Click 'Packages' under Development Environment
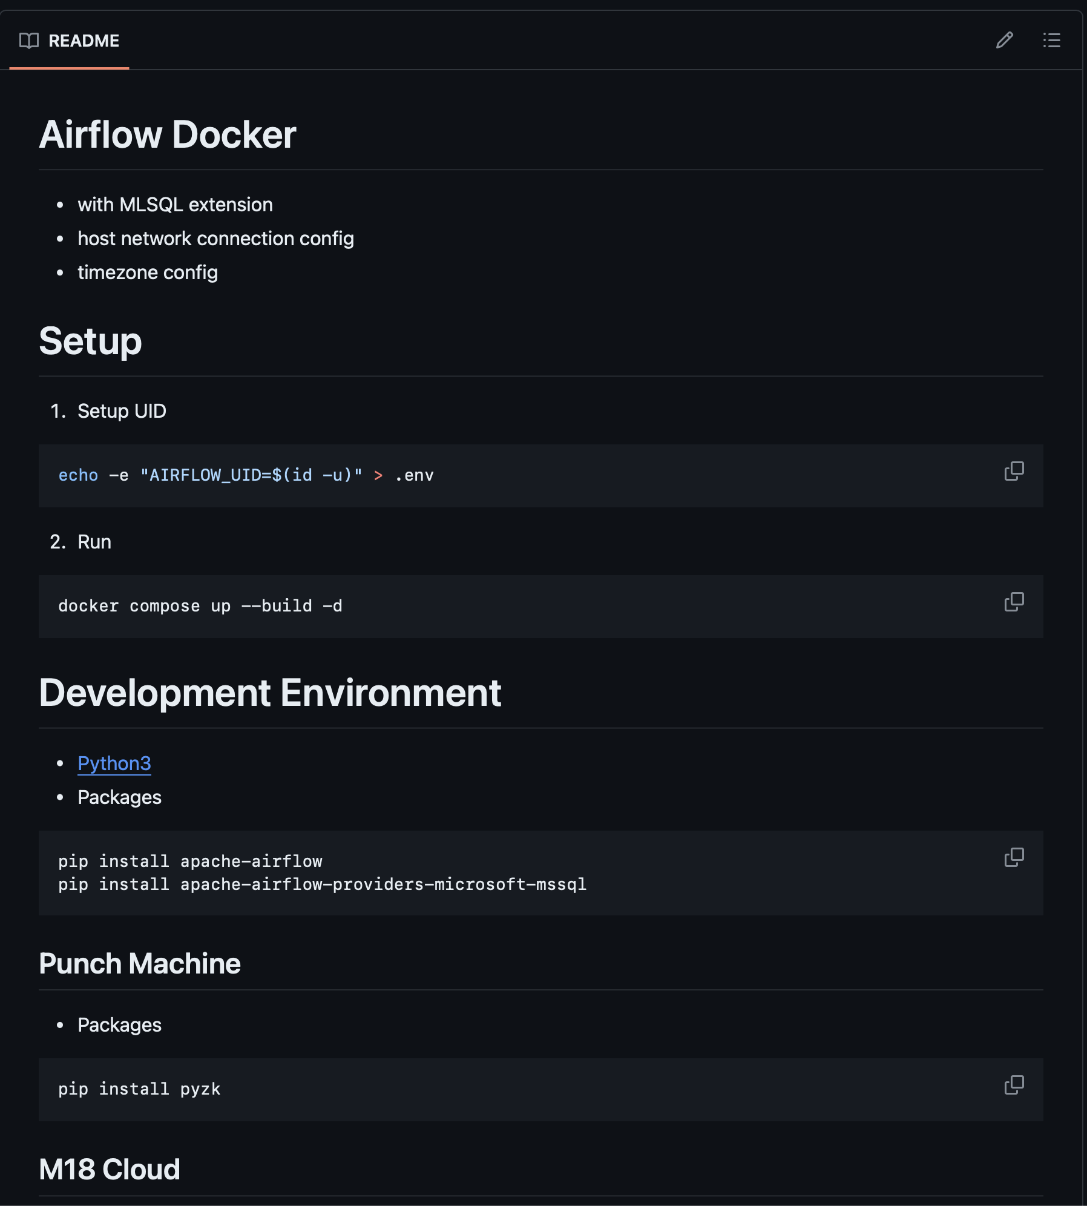The image size is (1087, 1206). coord(119,797)
